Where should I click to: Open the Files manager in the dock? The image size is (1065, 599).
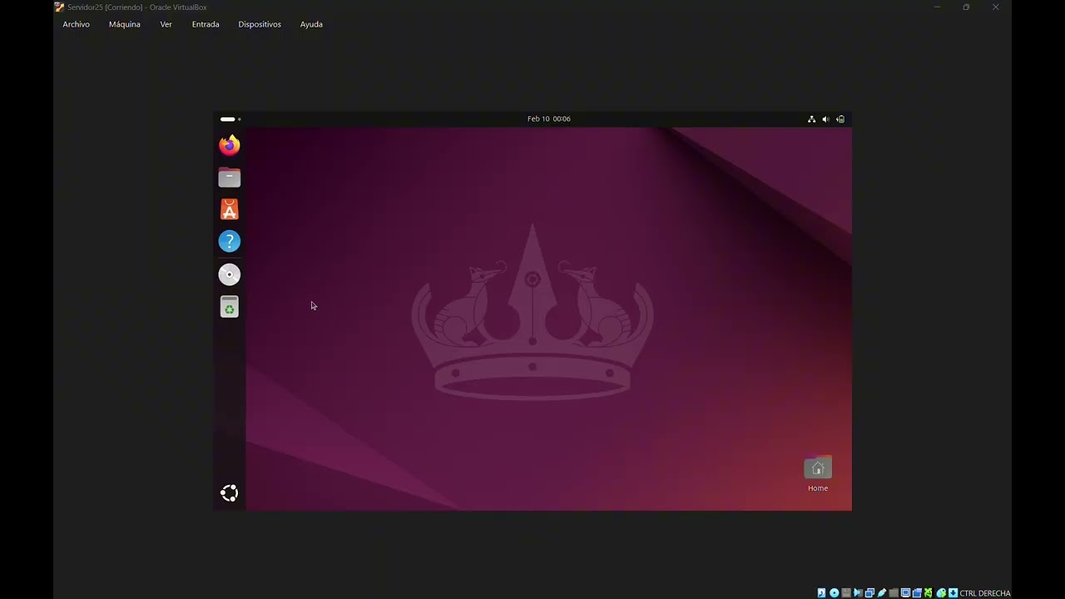[x=230, y=177]
